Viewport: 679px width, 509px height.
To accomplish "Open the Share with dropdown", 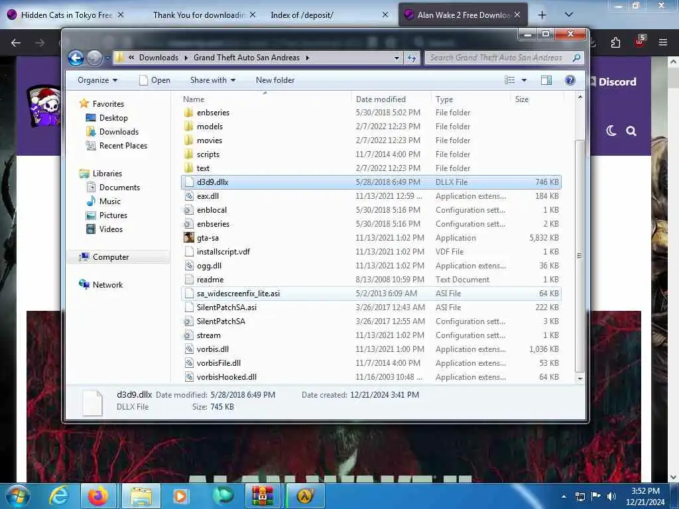I will click(213, 80).
